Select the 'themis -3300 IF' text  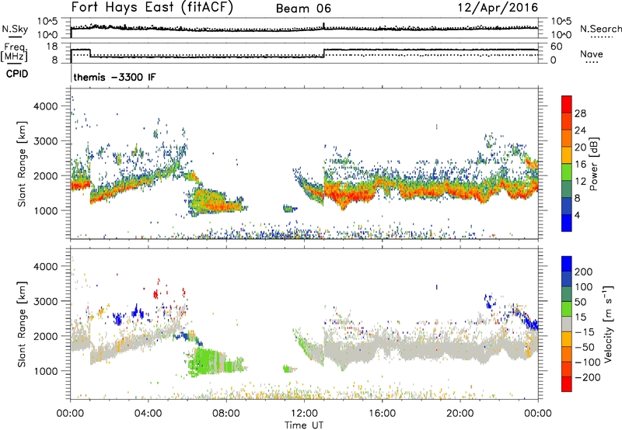click(x=114, y=77)
